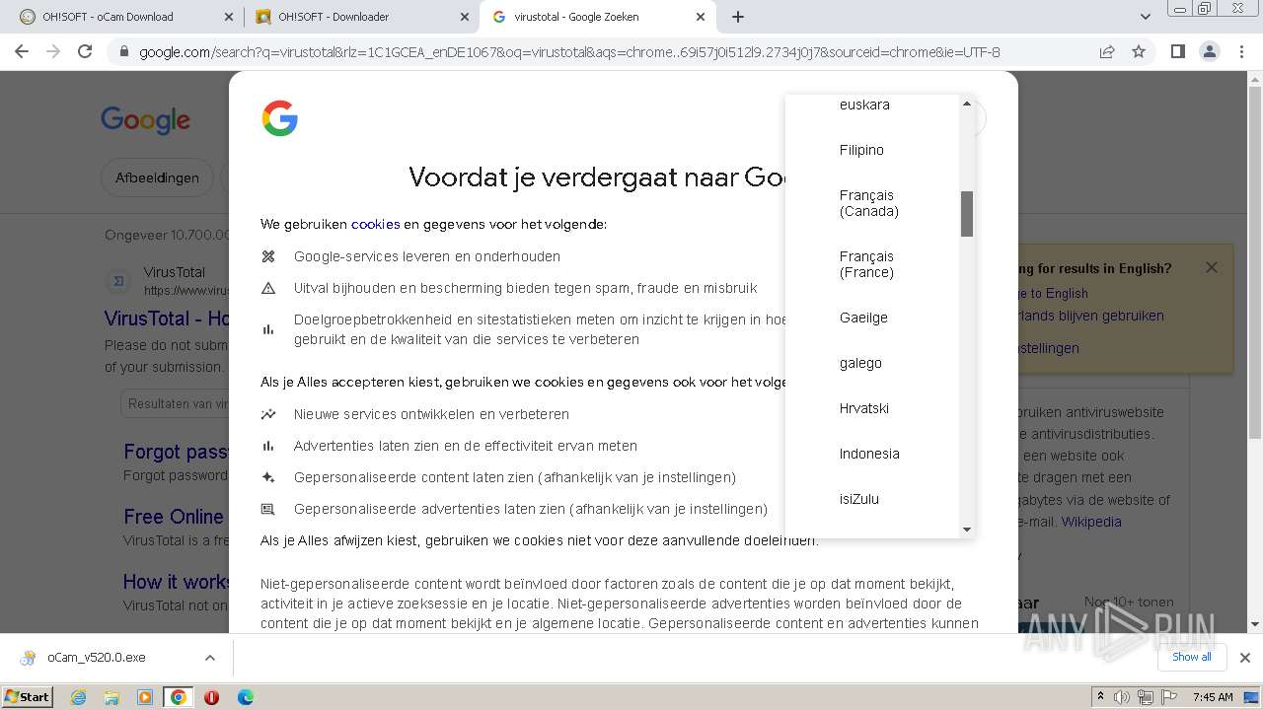Close the oCam Download tab
The image size is (1263, 710).
(228, 17)
